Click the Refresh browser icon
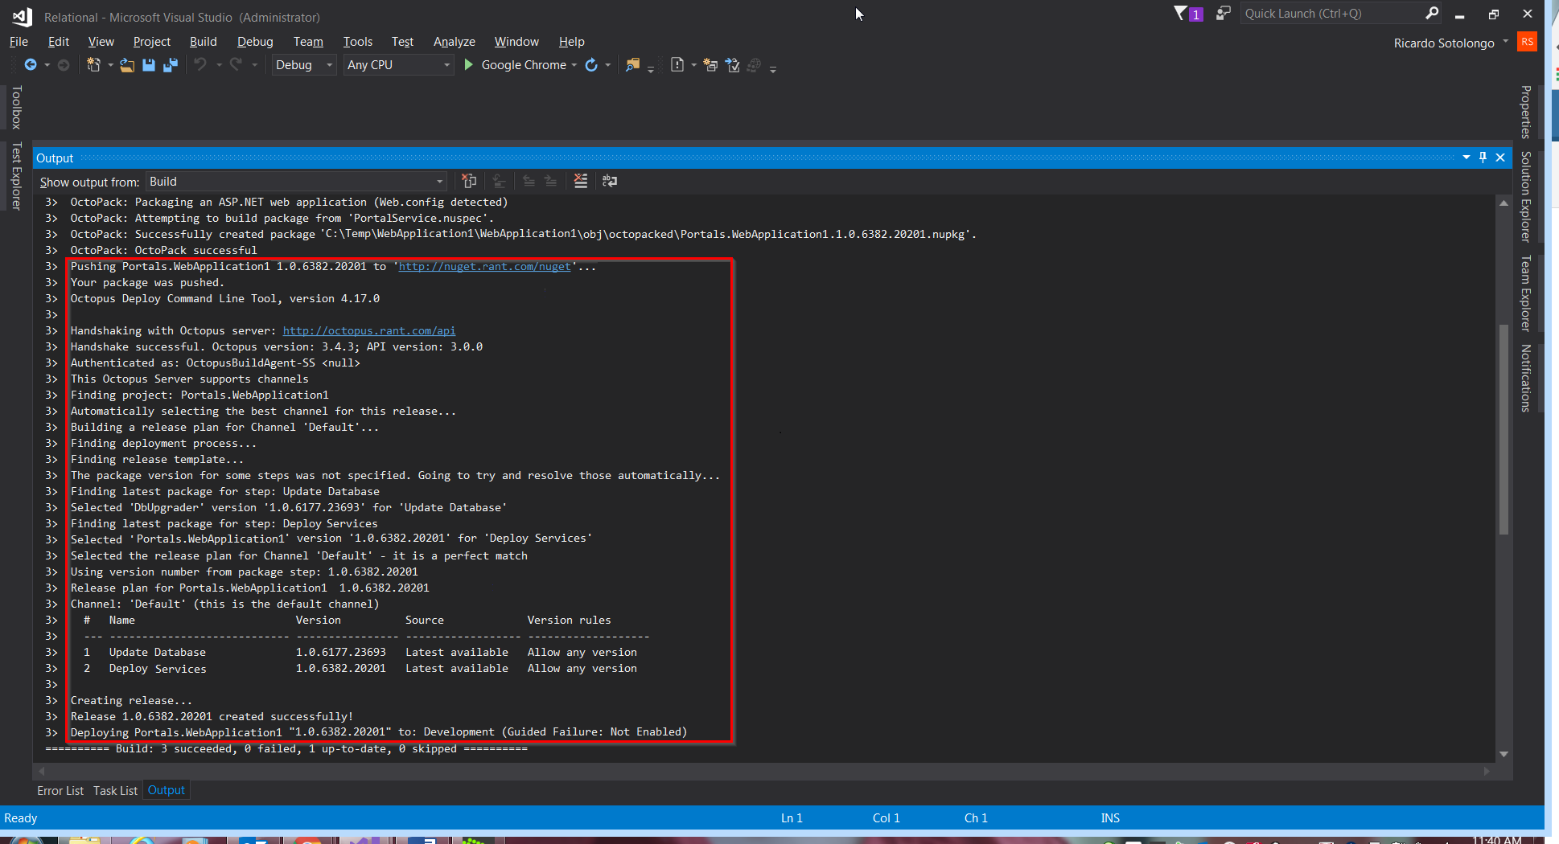This screenshot has width=1559, height=844. pyautogui.click(x=591, y=65)
